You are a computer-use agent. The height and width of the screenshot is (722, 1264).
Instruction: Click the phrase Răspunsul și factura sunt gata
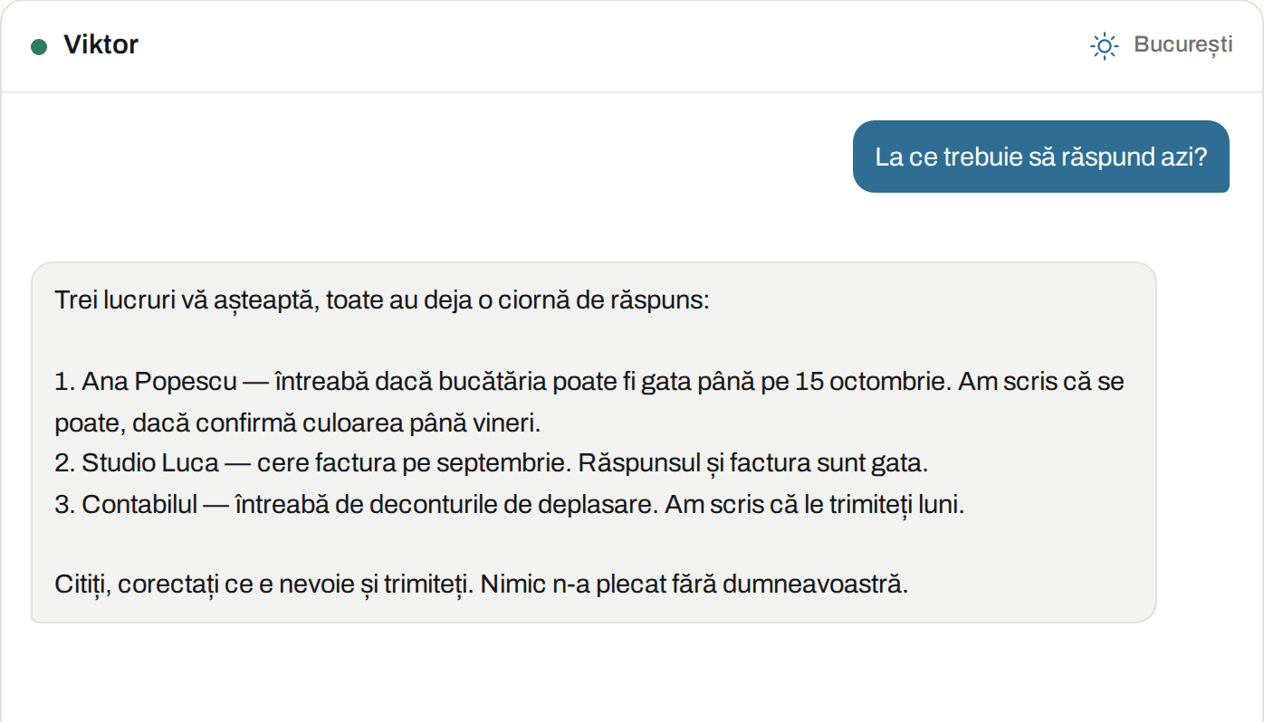753,463
